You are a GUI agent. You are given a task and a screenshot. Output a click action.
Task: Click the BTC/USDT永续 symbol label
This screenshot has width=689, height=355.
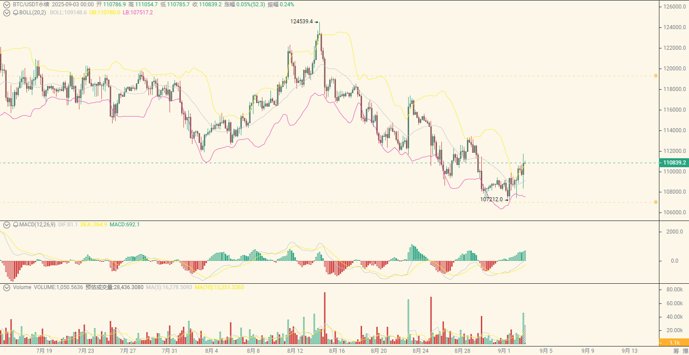(31, 4)
